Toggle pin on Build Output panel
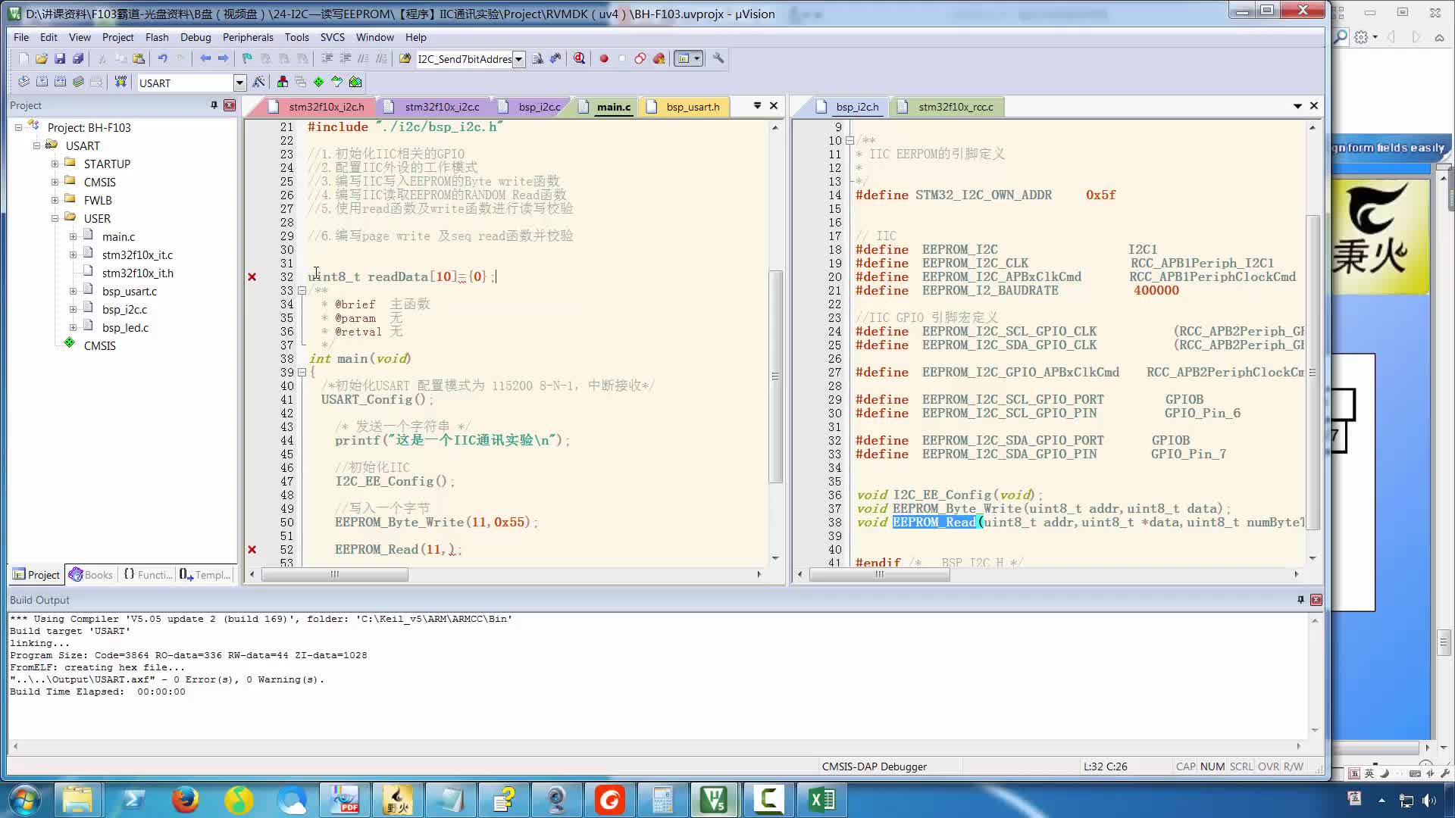 [x=1300, y=599]
